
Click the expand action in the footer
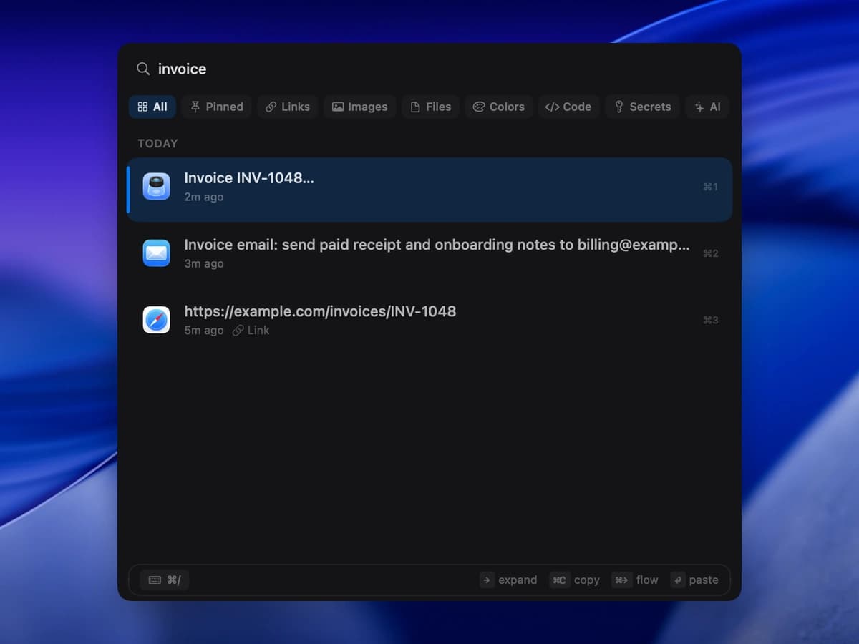pyautogui.click(x=508, y=580)
